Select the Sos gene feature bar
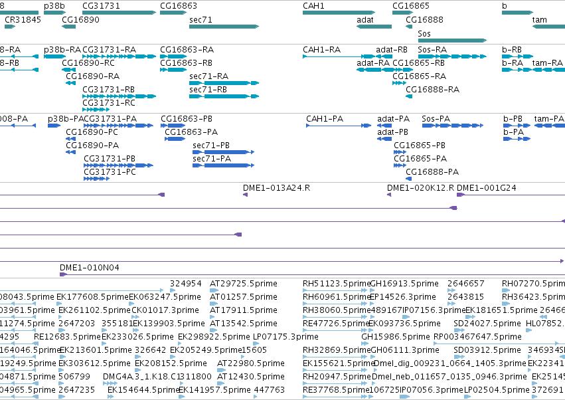 pyautogui.click(x=452, y=41)
